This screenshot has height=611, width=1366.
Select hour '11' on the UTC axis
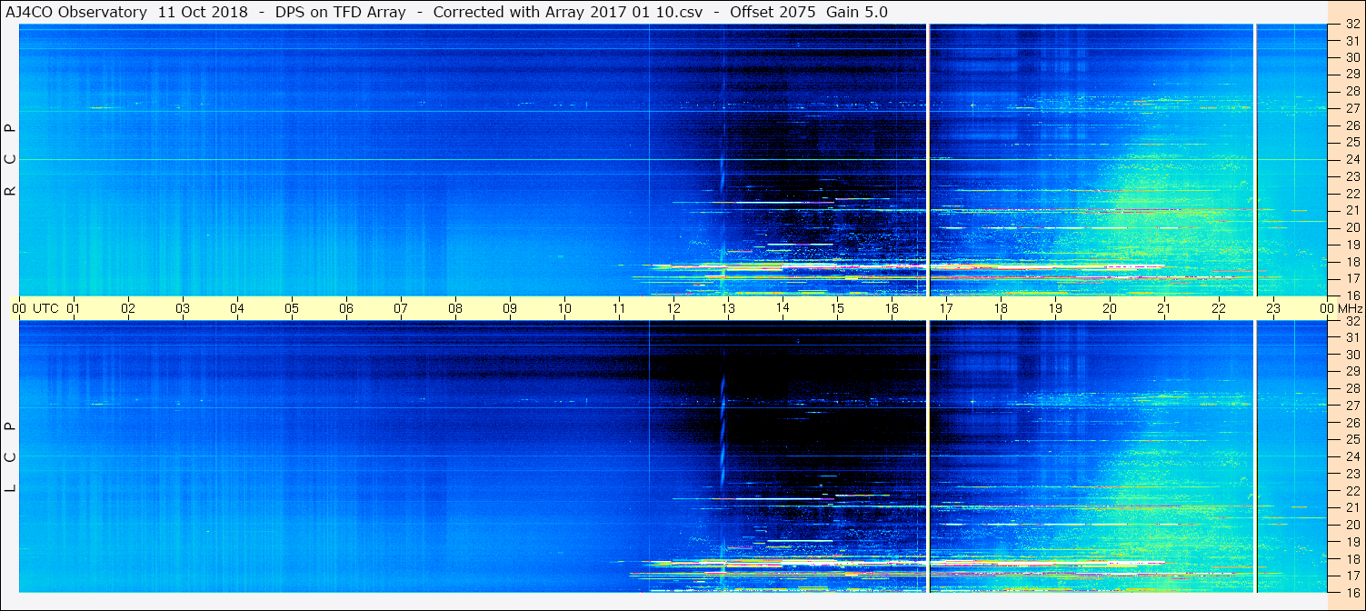(x=619, y=308)
